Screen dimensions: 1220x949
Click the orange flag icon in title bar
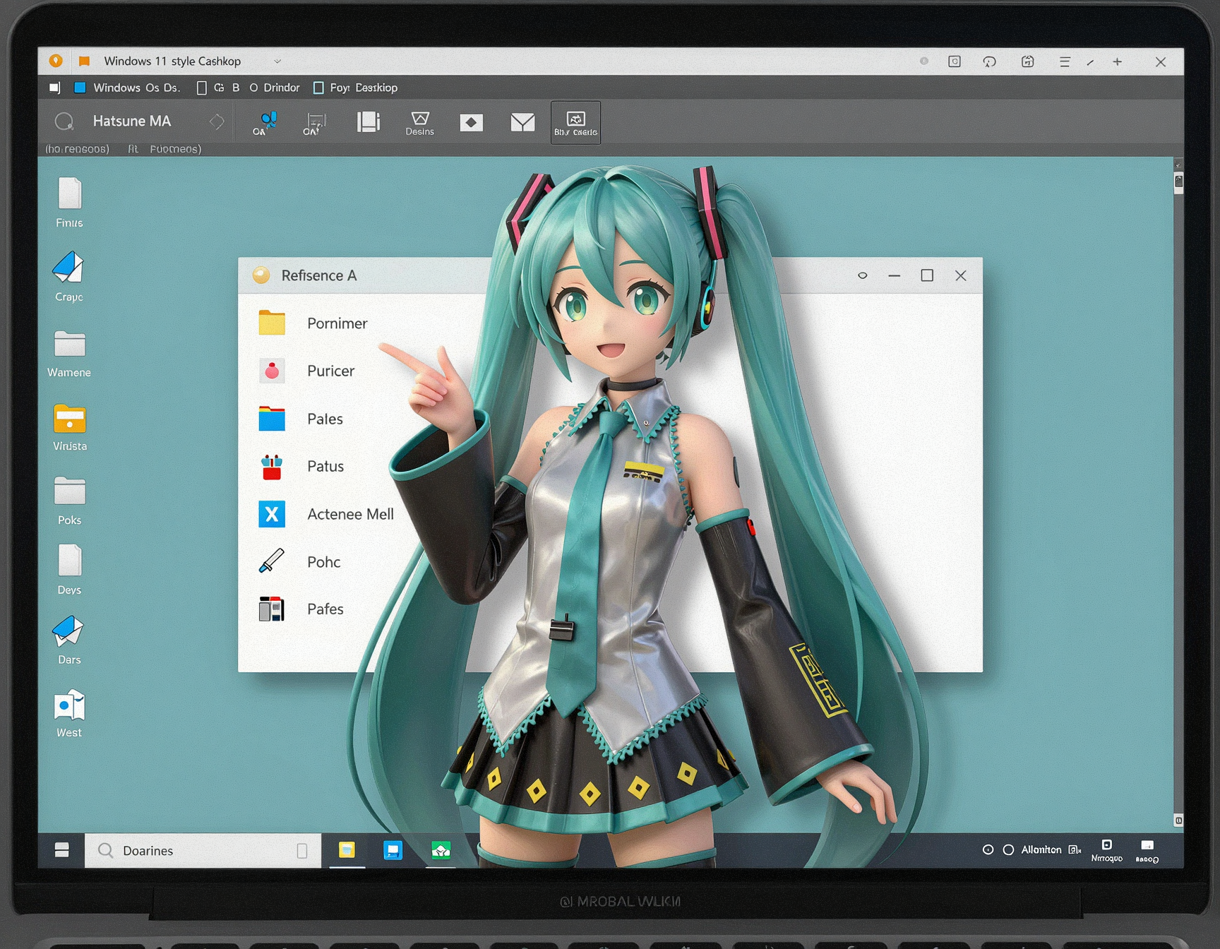[x=84, y=61]
